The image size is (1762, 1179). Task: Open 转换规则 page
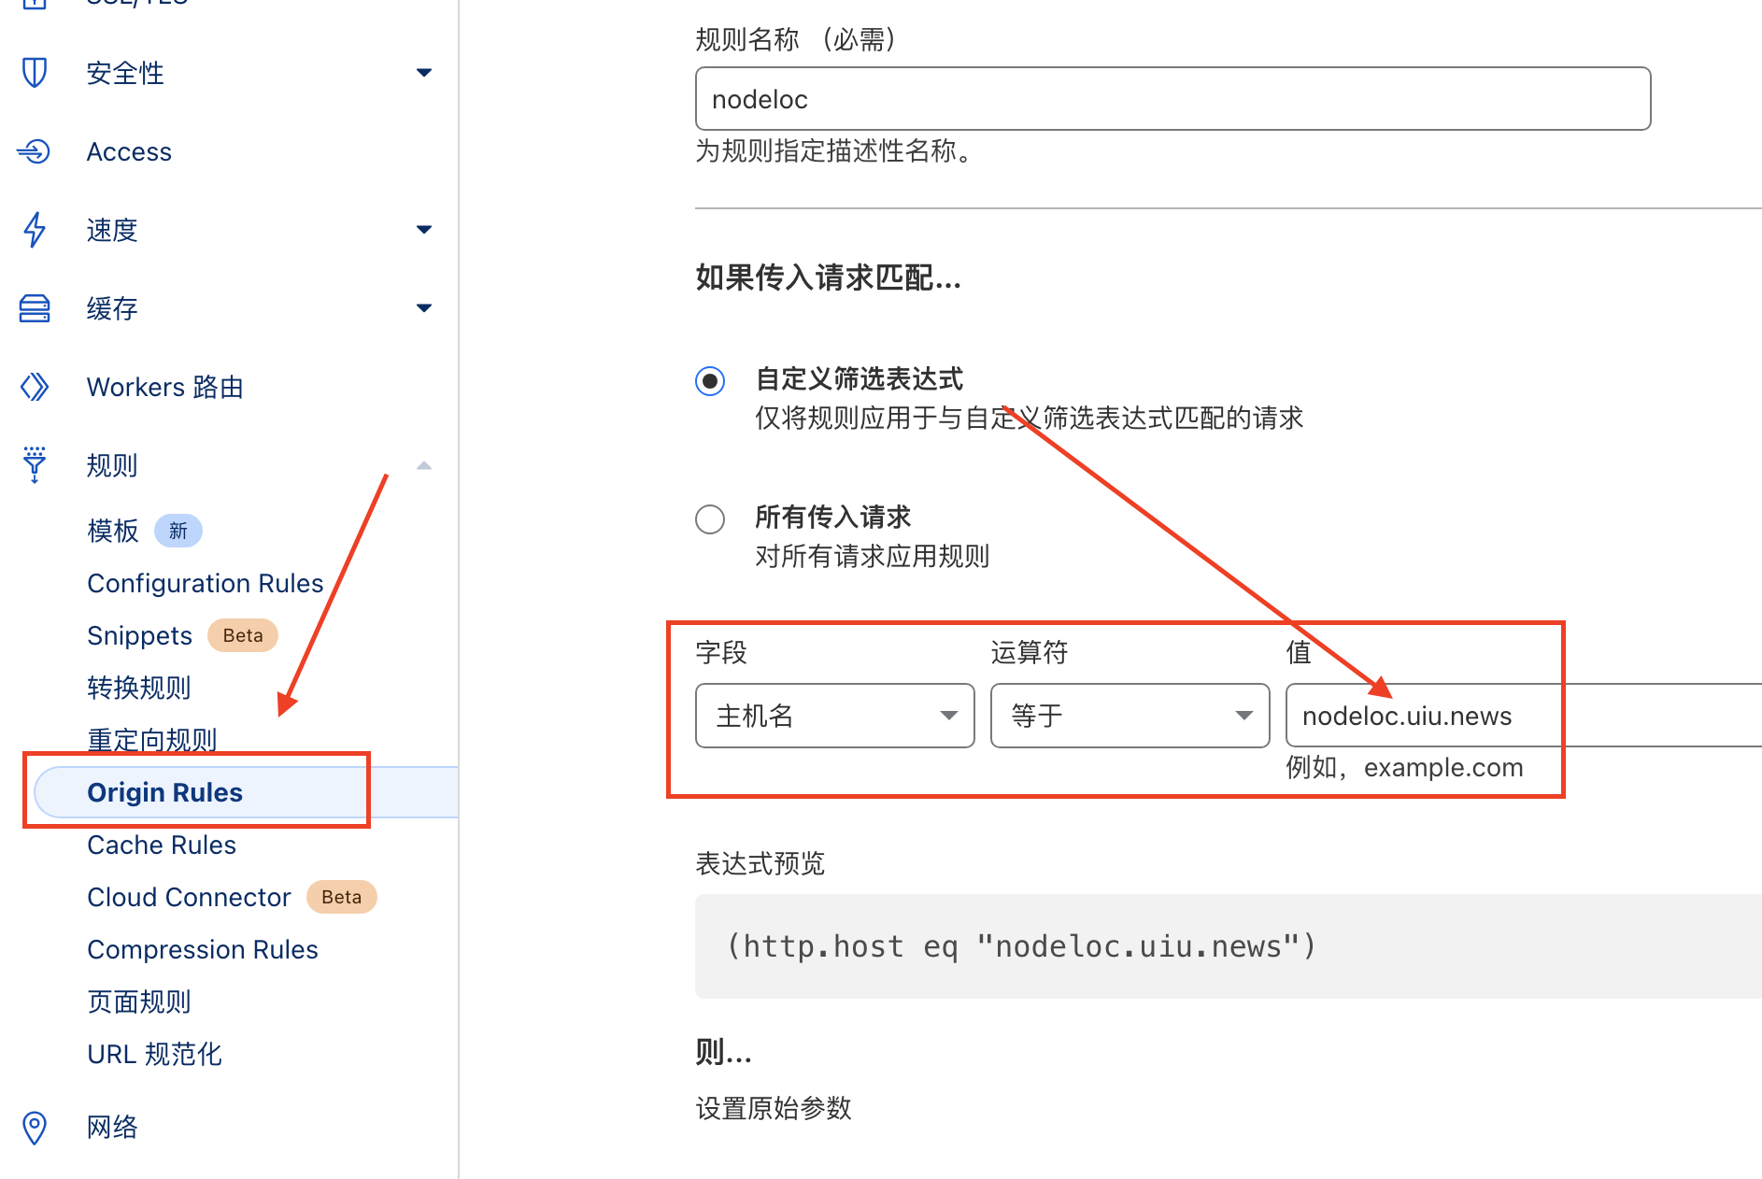(139, 688)
